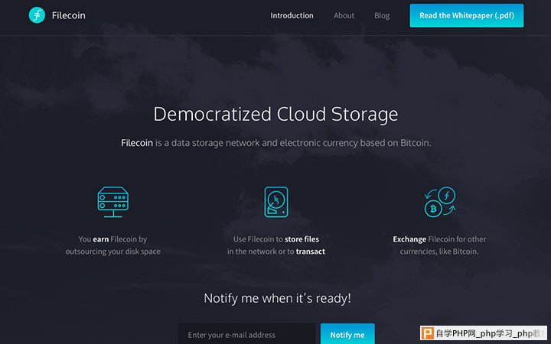Click 'You earn Filecoin by' text
The image size is (551, 344).
click(x=112, y=239)
